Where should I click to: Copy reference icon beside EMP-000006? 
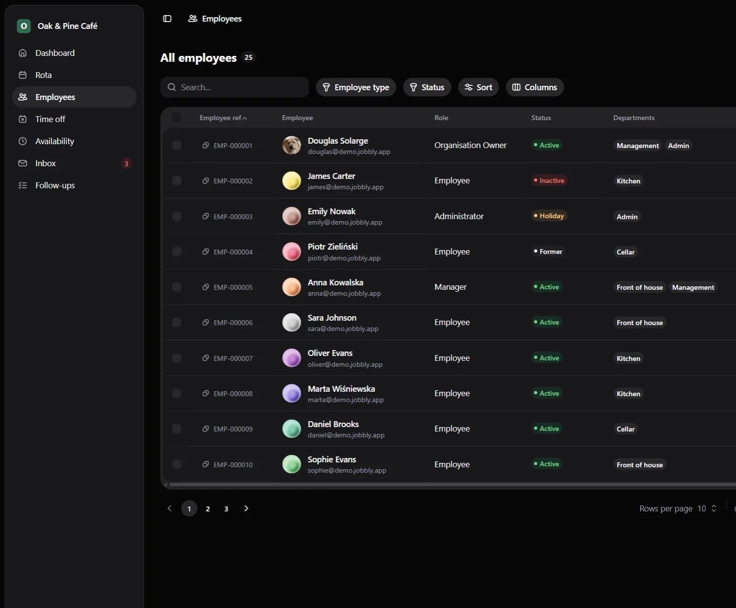point(206,322)
